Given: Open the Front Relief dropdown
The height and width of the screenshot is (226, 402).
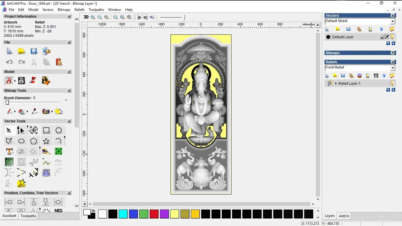Looking at the screenshot, I should click(393, 68).
